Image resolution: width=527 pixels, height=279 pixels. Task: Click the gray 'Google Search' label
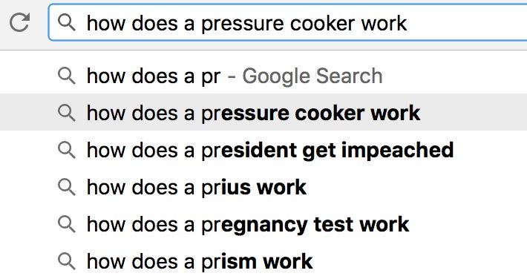(312, 76)
